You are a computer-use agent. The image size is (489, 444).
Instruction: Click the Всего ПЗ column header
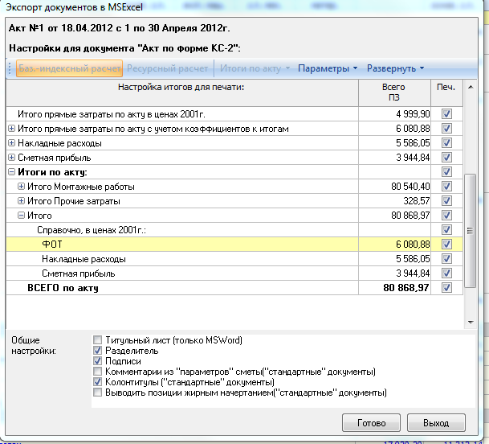point(394,92)
